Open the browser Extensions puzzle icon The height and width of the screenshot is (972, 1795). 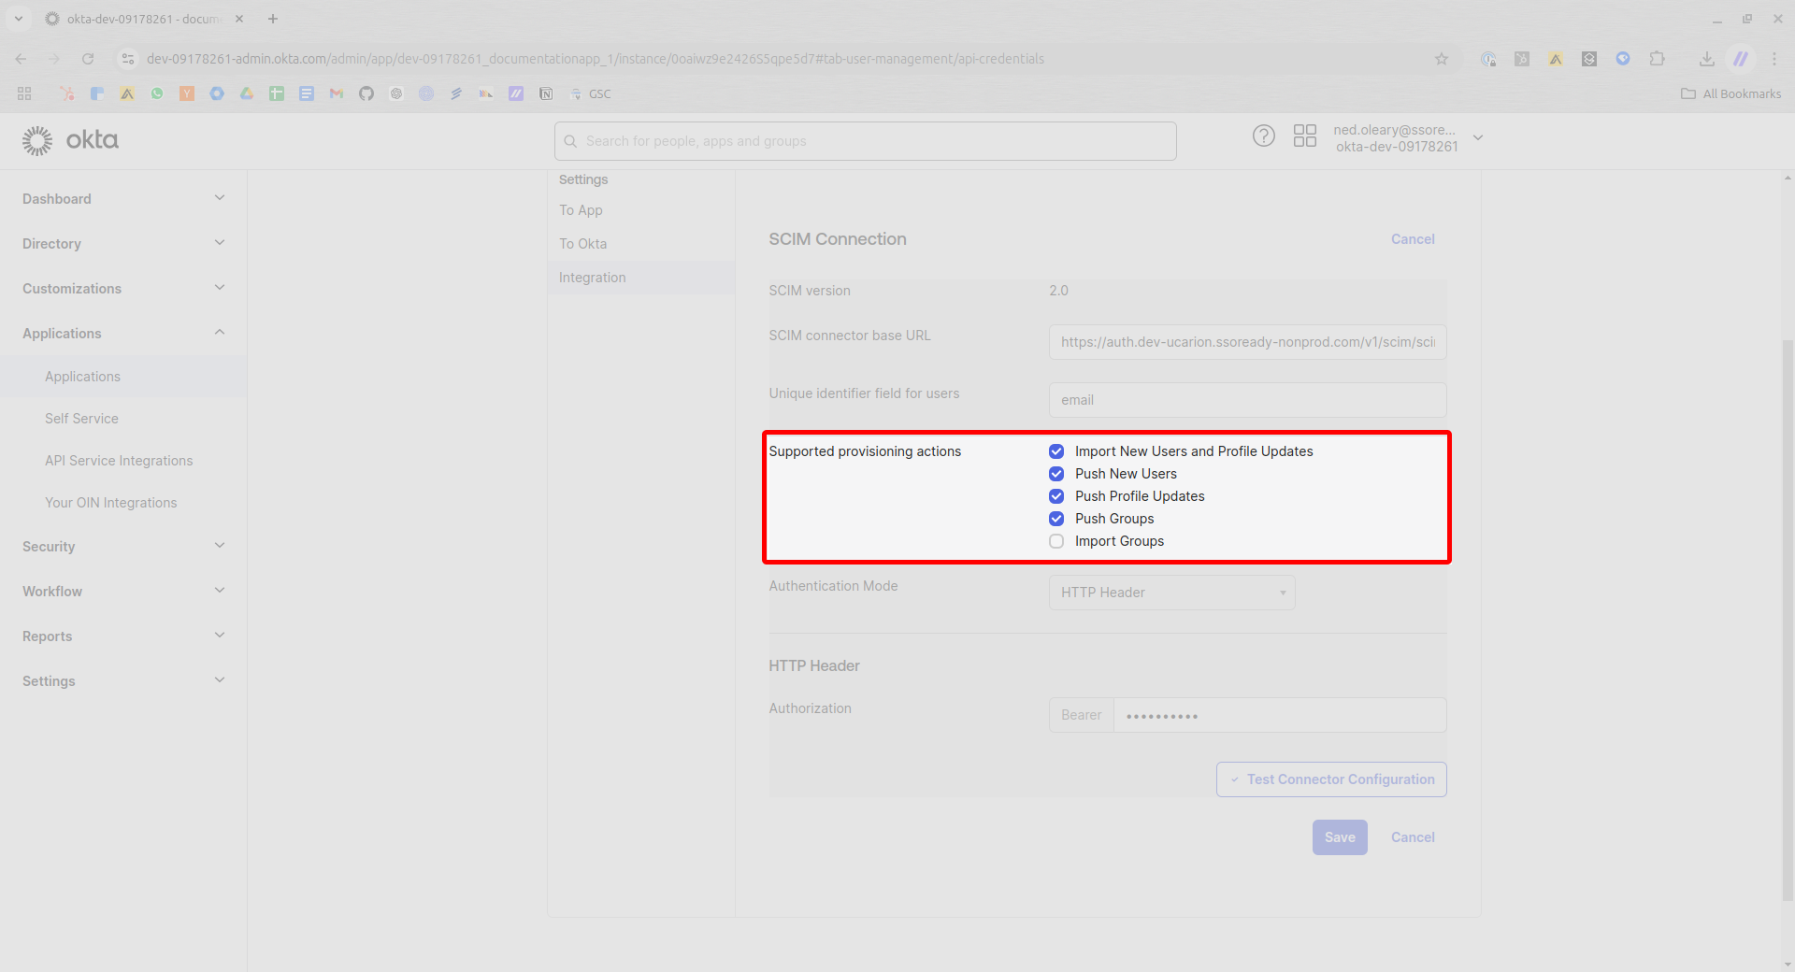pos(1657,59)
